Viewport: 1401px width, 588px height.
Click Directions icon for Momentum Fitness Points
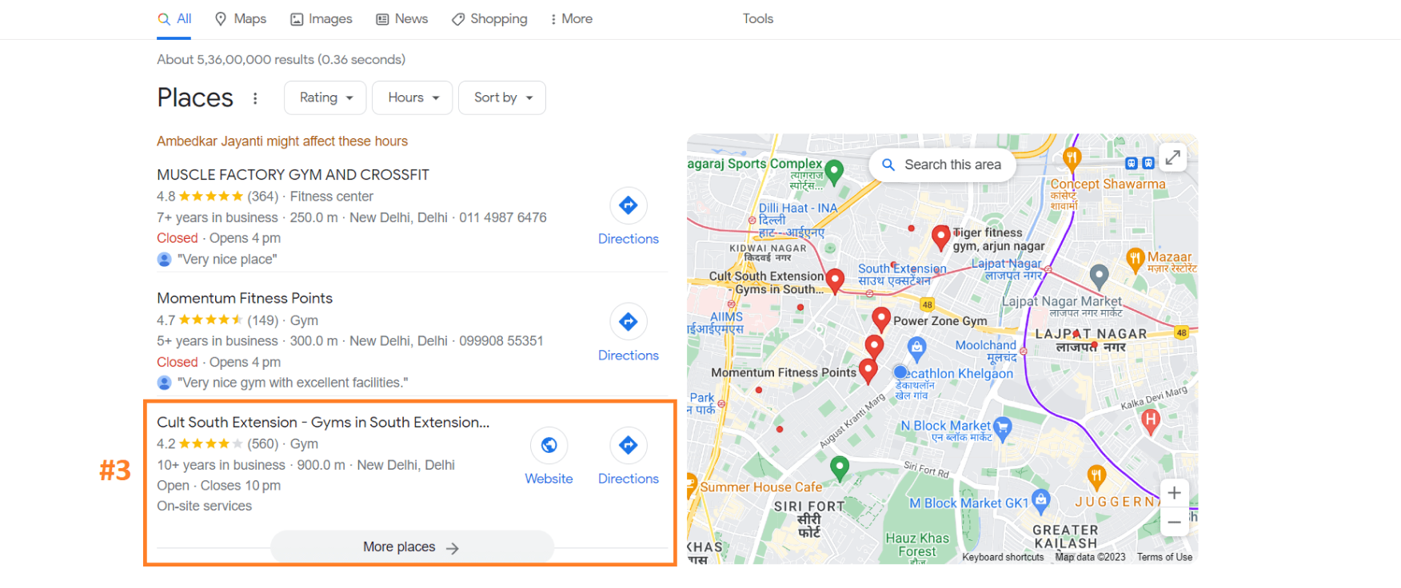(629, 322)
